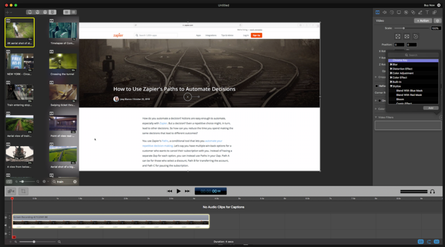This screenshot has width=445, height=247.
Task: Adjust the timeline zoom slider
Action: pos(37,242)
